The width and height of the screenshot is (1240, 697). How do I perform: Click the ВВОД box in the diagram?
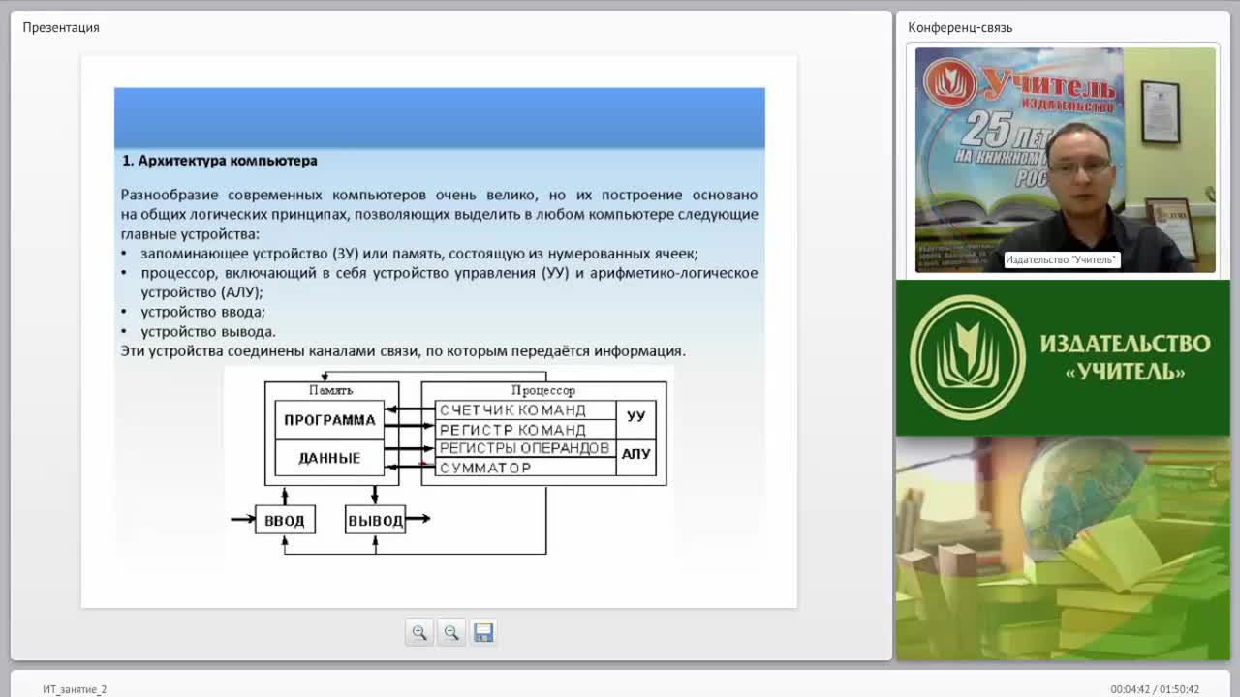285,520
